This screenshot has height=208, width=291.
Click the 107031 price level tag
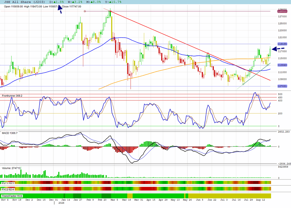click(x=282, y=86)
